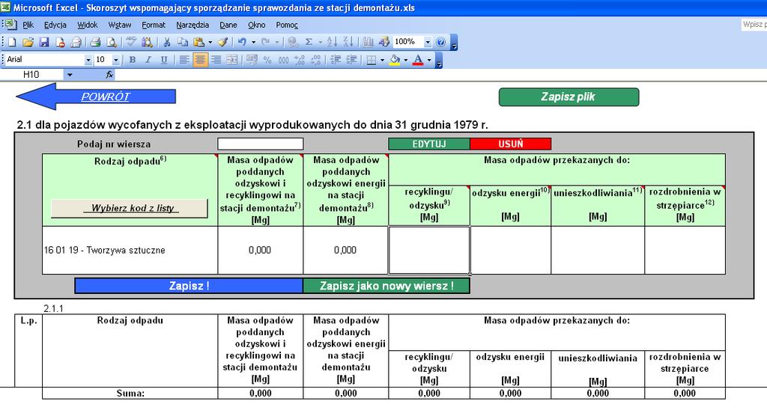Toggle Underline formatting
The width and height of the screenshot is (767, 413).
pyautogui.click(x=164, y=60)
